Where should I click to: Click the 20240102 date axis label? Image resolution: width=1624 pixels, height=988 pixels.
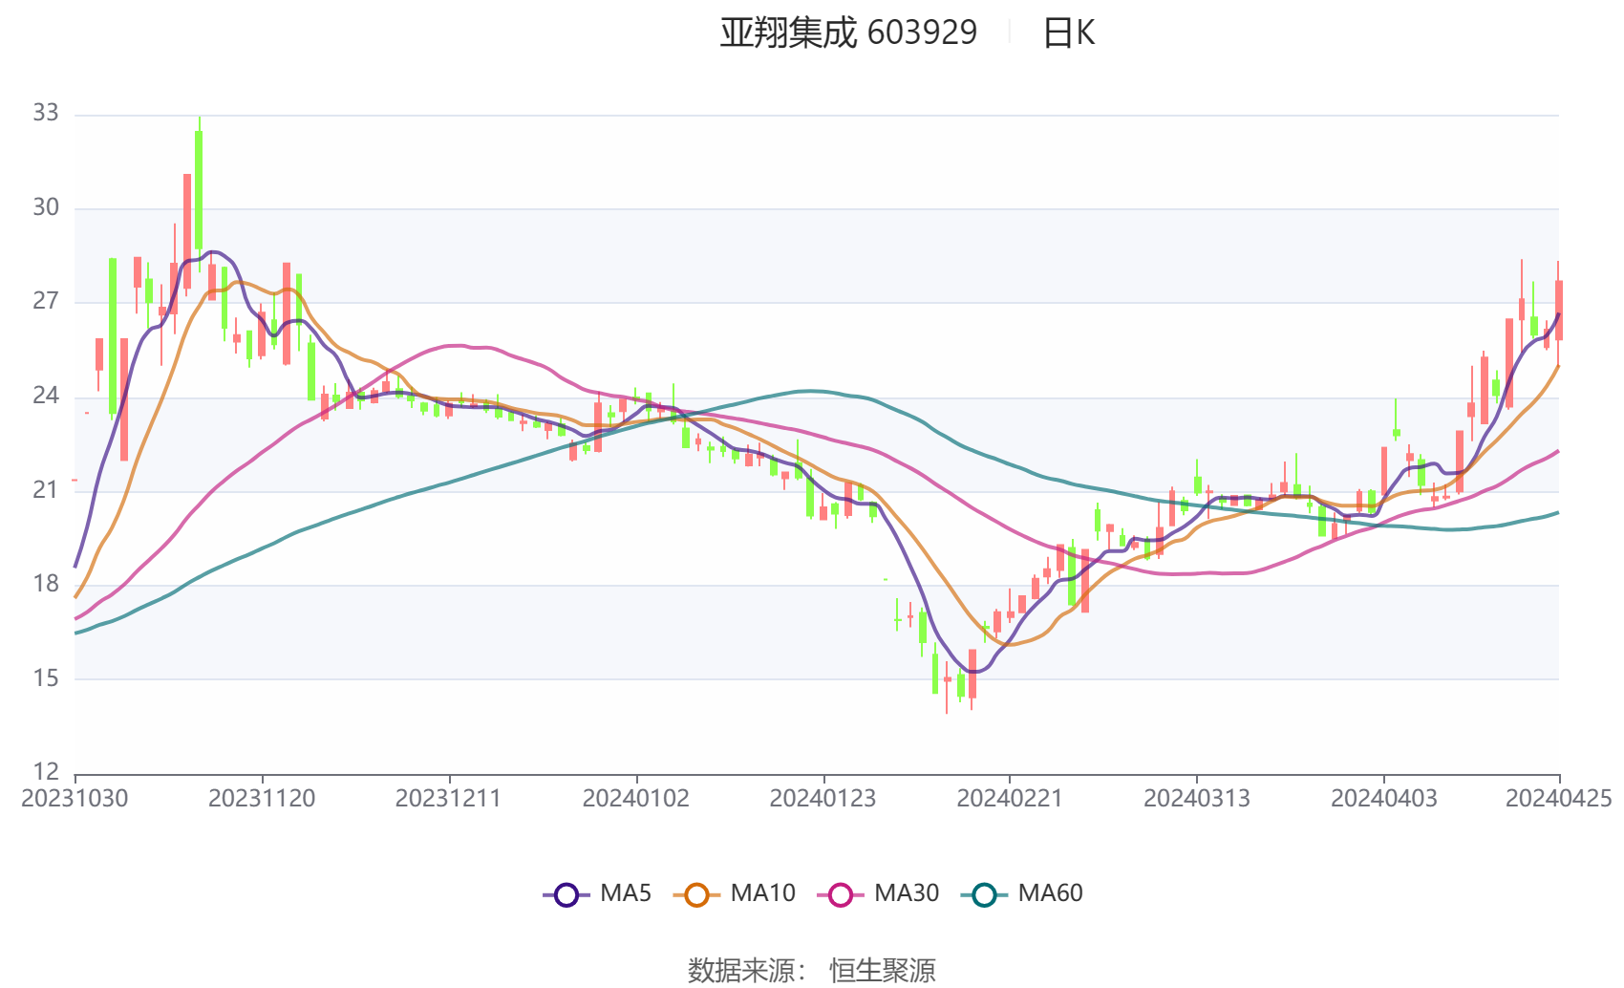pyautogui.click(x=636, y=799)
